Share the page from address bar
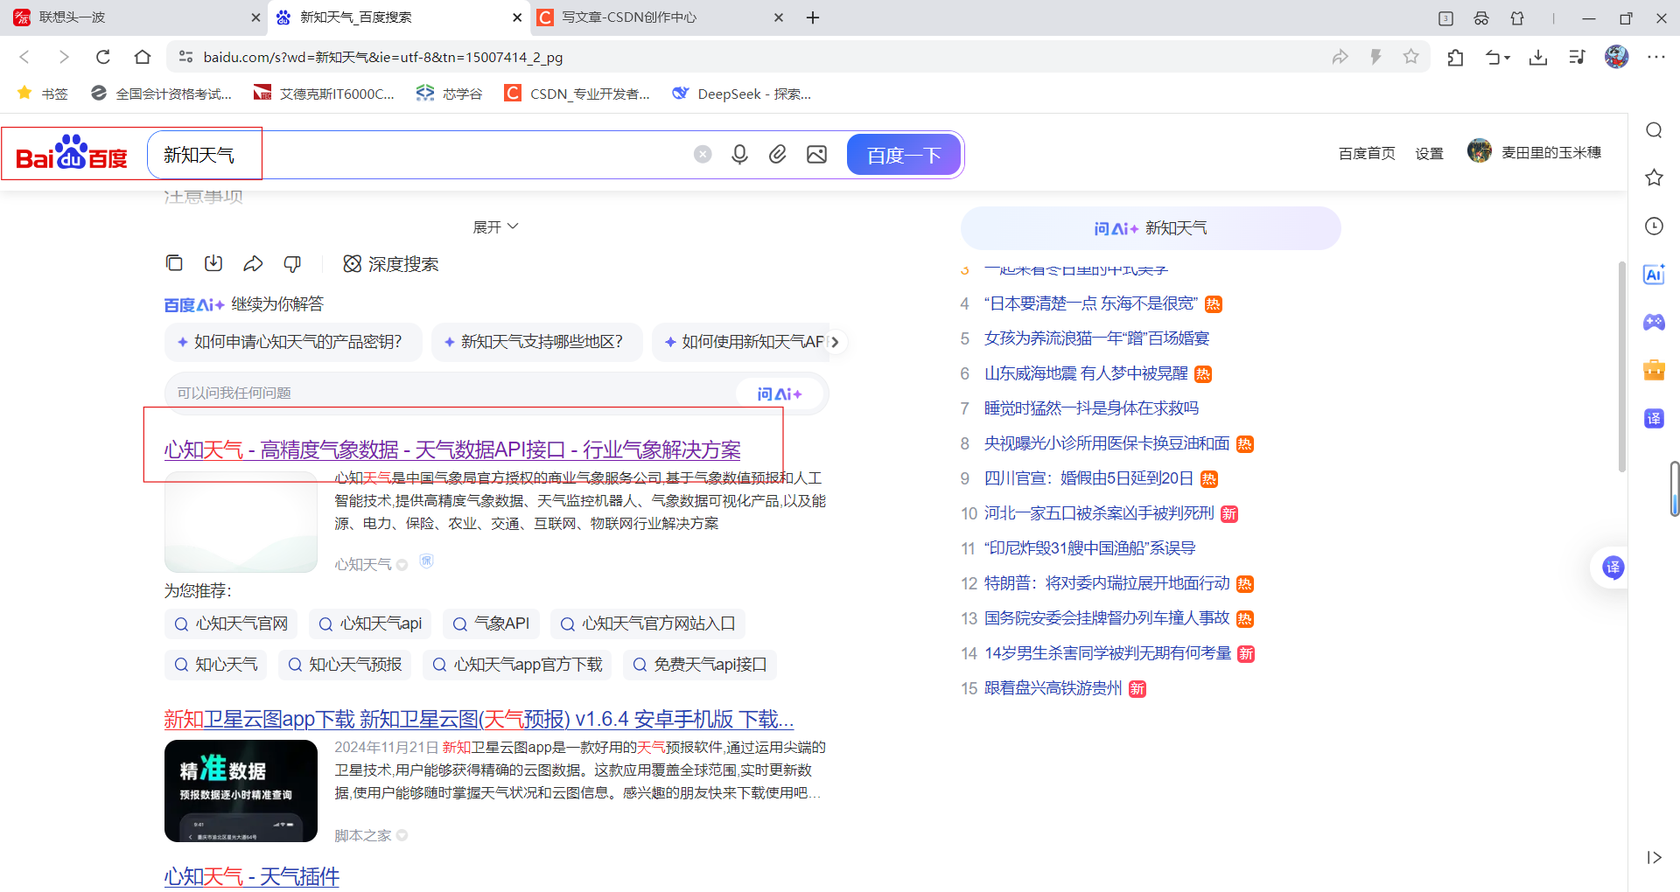The height and width of the screenshot is (892, 1680). pos(1340,57)
